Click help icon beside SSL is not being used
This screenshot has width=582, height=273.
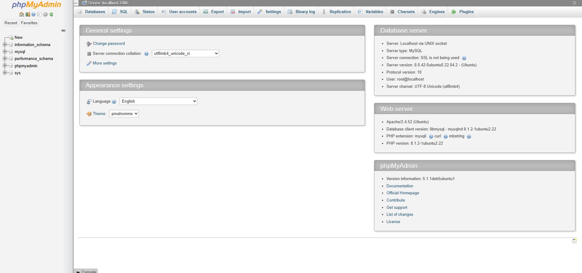pos(464,58)
